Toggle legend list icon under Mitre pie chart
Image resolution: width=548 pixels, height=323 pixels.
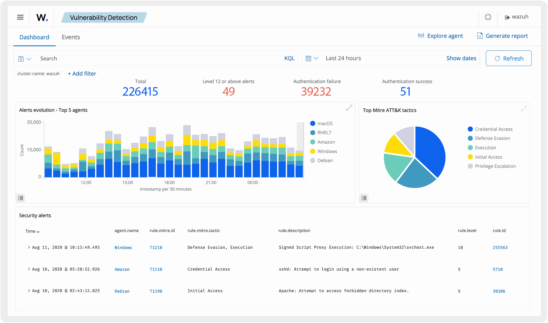click(364, 198)
